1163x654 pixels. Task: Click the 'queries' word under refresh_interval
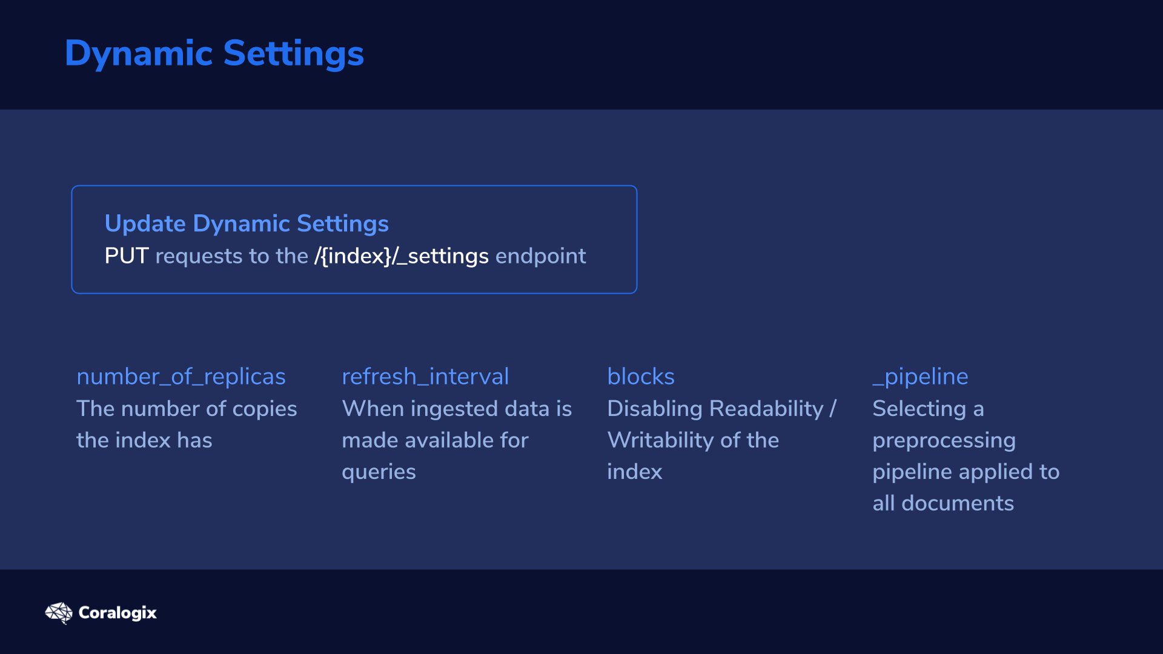(379, 472)
